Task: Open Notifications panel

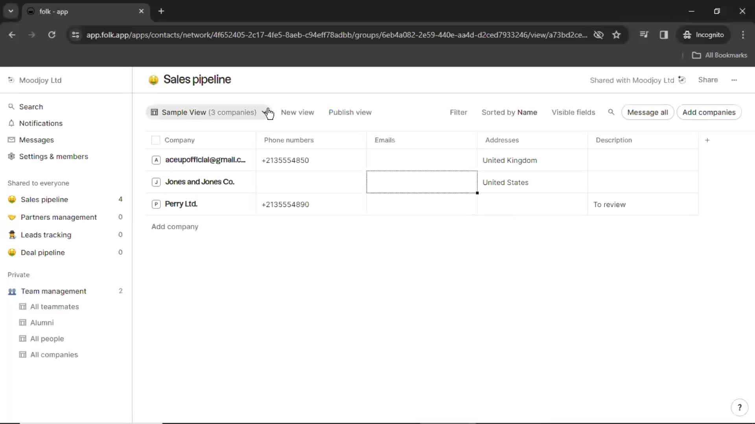Action: point(41,123)
